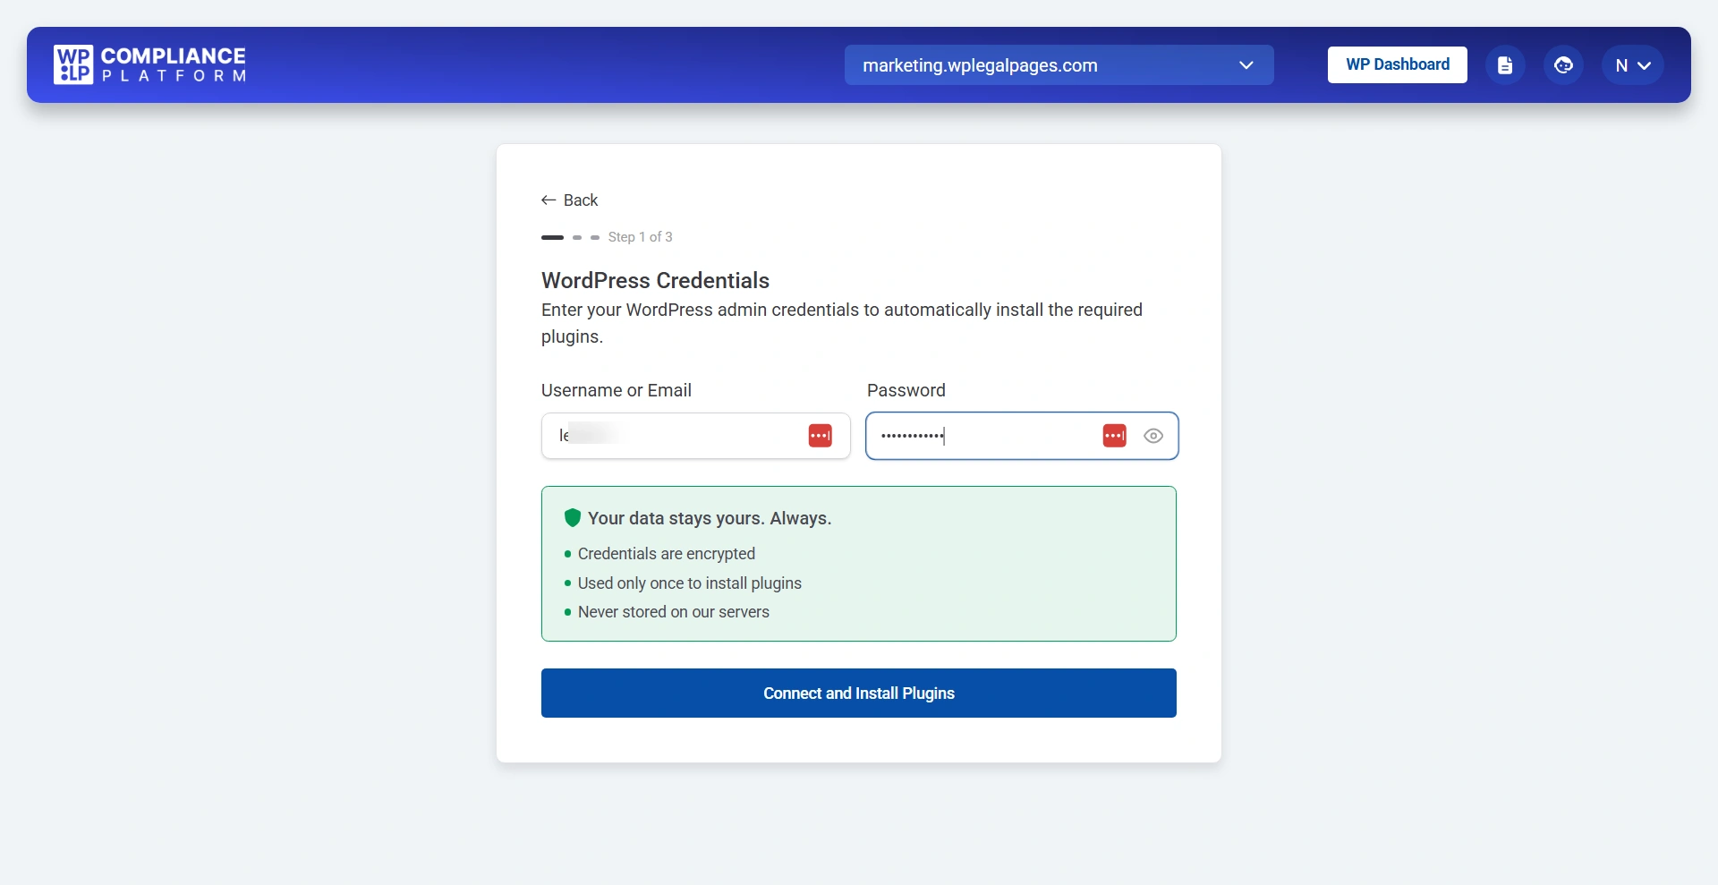Click the Username or Email label
1718x885 pixels.
(617, 390)
